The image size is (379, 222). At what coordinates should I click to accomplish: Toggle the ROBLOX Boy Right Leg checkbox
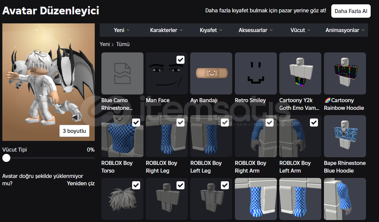pos(180,123)
